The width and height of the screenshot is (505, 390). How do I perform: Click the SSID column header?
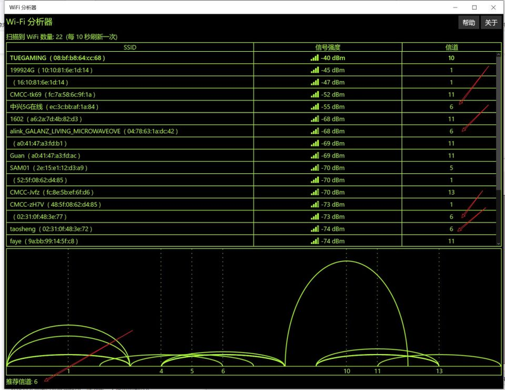(x=130, y=47)
